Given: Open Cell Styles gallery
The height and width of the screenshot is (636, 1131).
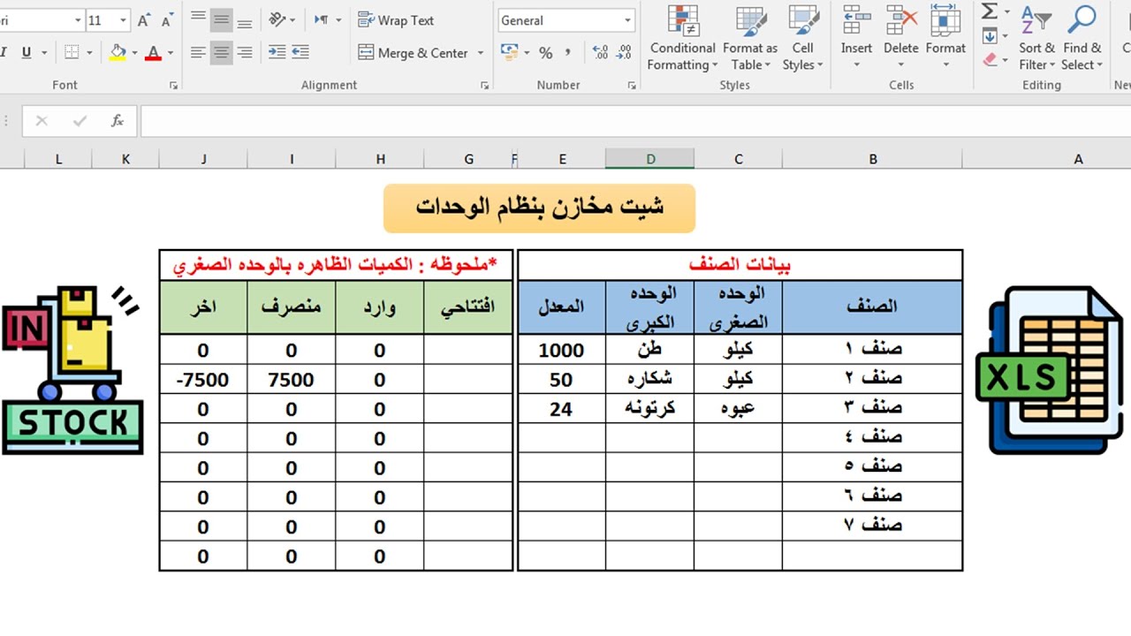Looking at the screenshot, I should click(802, 40).
